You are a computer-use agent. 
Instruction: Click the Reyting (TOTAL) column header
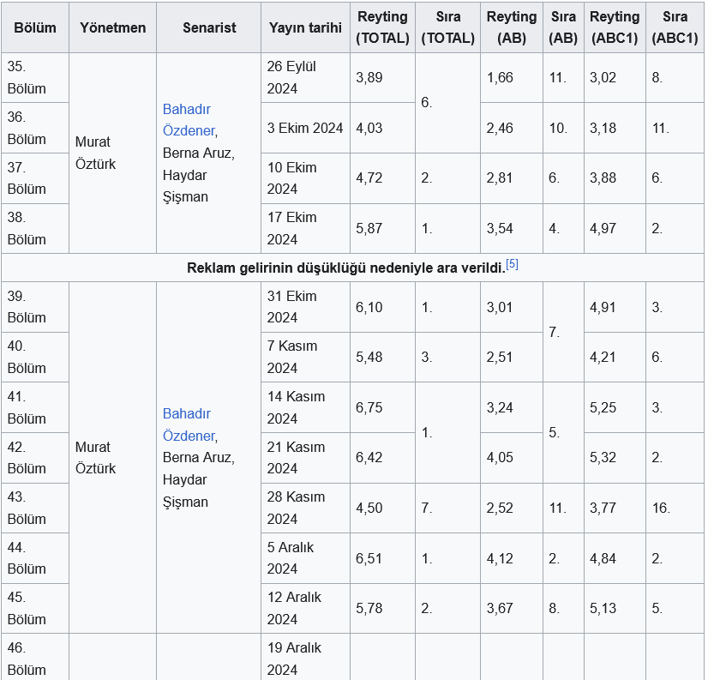point(382,27)
